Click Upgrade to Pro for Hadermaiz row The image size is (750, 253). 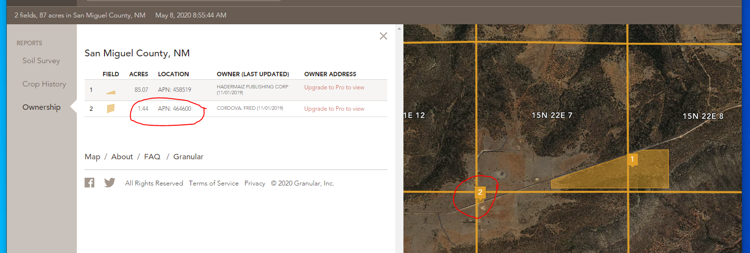tap(334, 87)
